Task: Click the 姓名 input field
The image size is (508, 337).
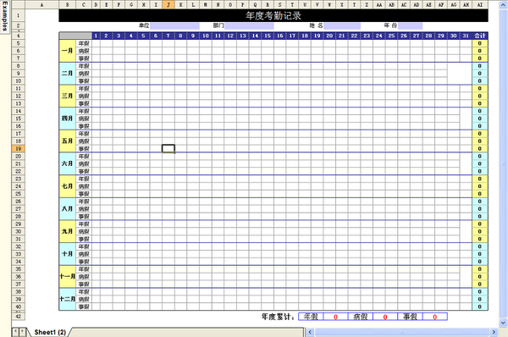Action: coord(342,25)
